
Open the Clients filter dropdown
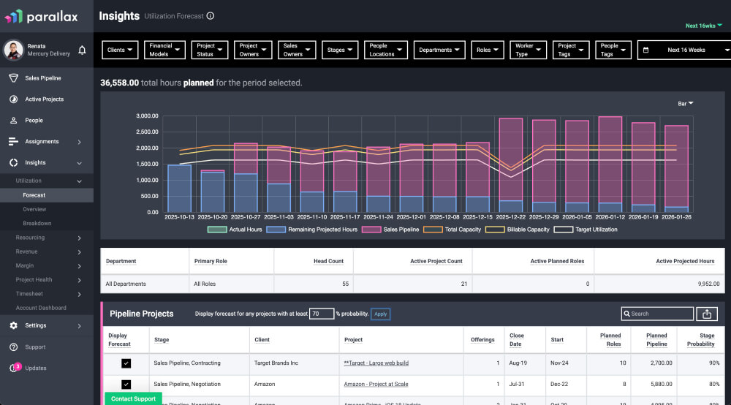point(120,50)
